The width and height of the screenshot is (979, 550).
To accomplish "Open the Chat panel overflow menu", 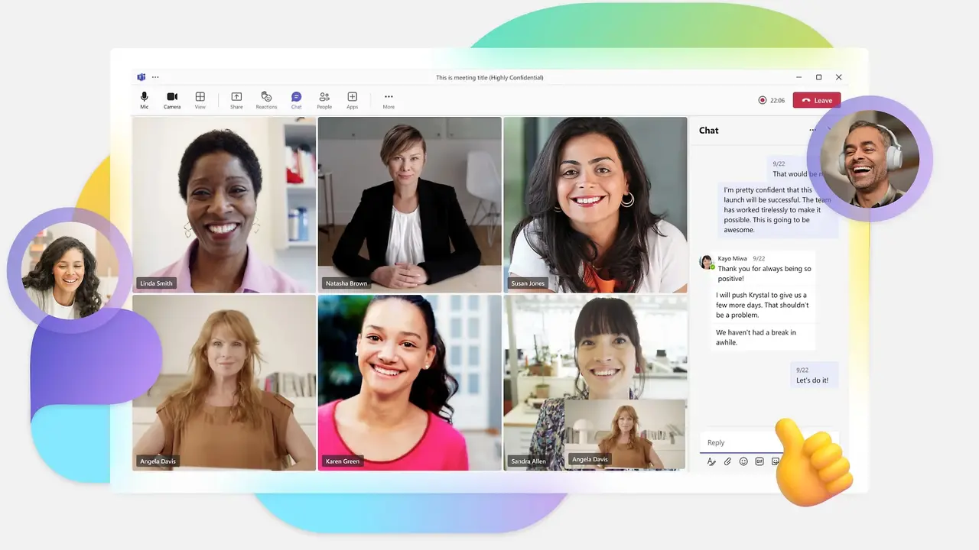I will click(813, 130).
